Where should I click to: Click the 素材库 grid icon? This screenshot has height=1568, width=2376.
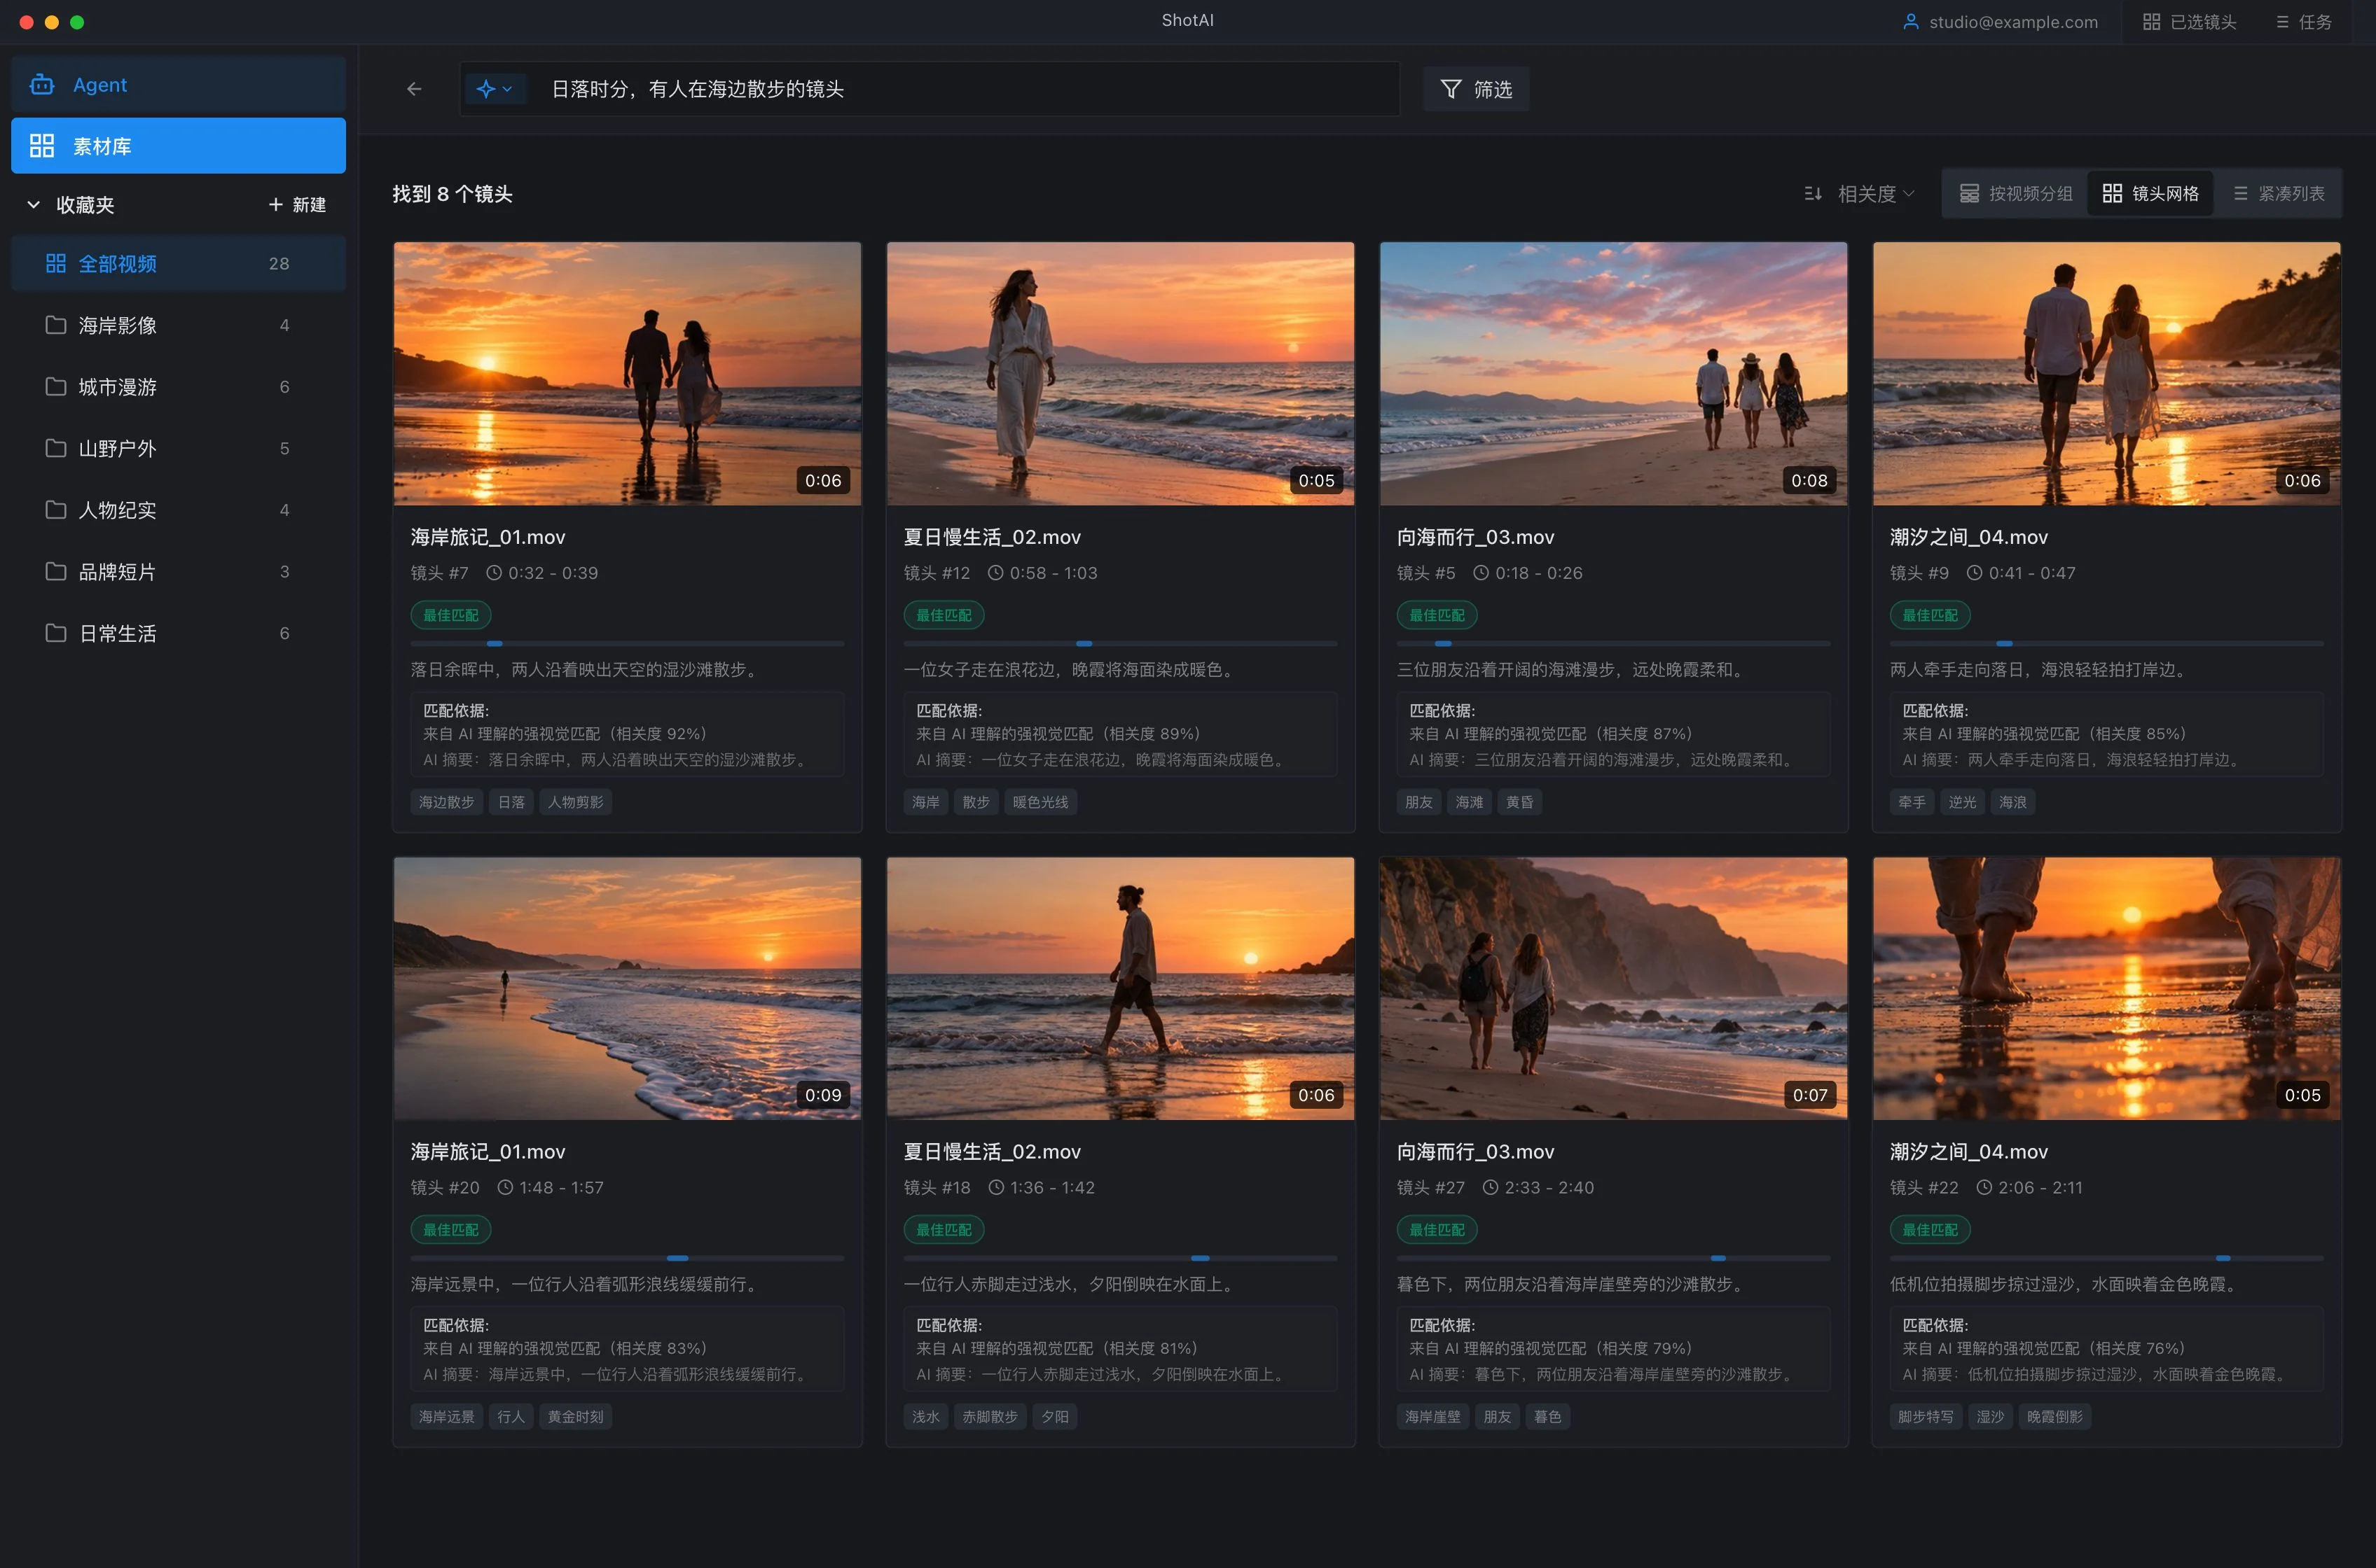pos(42,146)
